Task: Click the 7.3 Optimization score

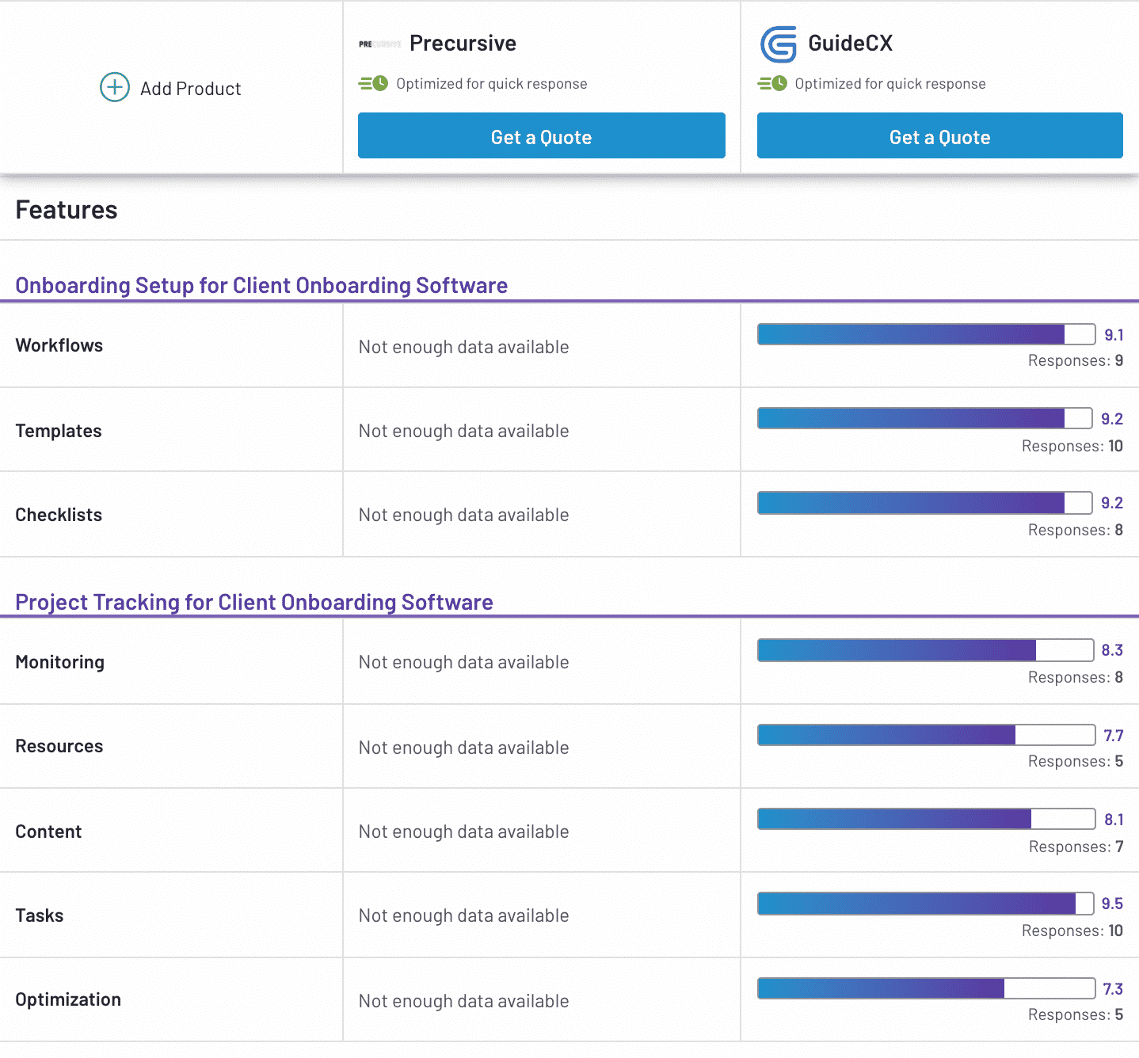Action: click(x=1113, y=989)
